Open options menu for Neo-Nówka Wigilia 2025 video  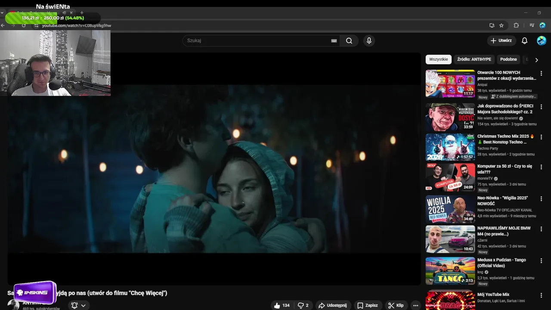coord(541,199)
